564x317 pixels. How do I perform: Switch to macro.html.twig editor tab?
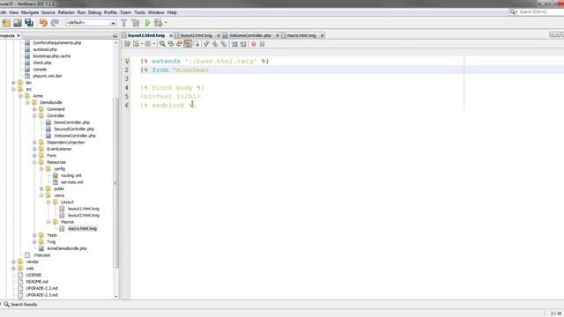pyautogui.click(x=301, y=35)
